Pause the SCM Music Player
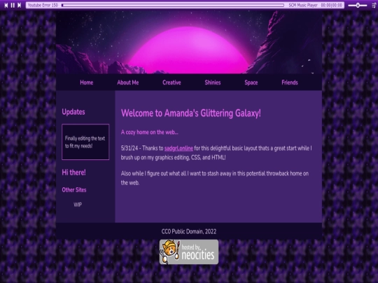The height and width of the screenshot is (283, 378). pyautogui.click(x=13, y=6)
